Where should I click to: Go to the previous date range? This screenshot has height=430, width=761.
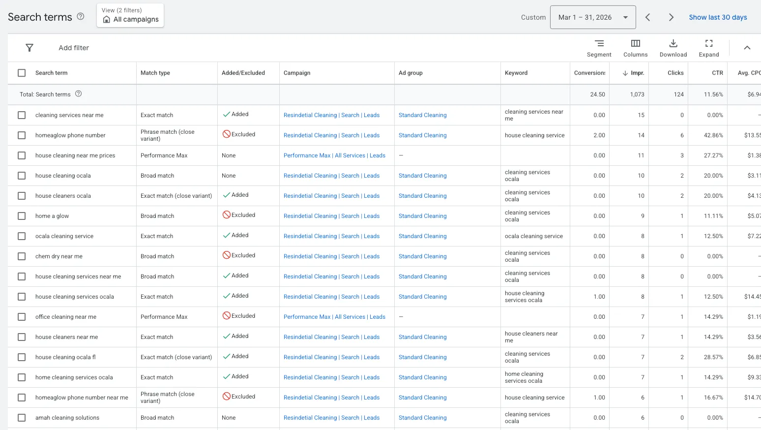pyautogui.click(x=648, y=17)
